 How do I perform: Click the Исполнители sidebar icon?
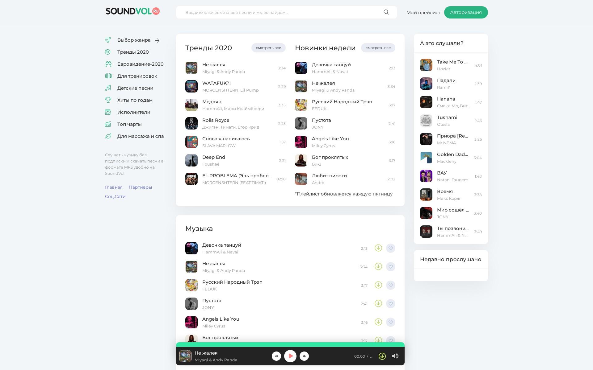click(108, 112)
